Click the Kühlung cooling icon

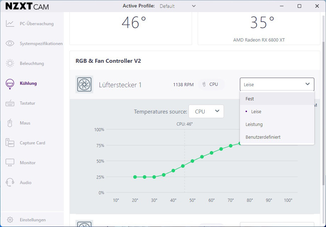pyautogui.click(x=10, y=84)
